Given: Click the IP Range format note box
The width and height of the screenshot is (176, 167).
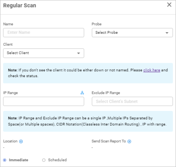Looking at the screenshot, I should tap(88, 121).
